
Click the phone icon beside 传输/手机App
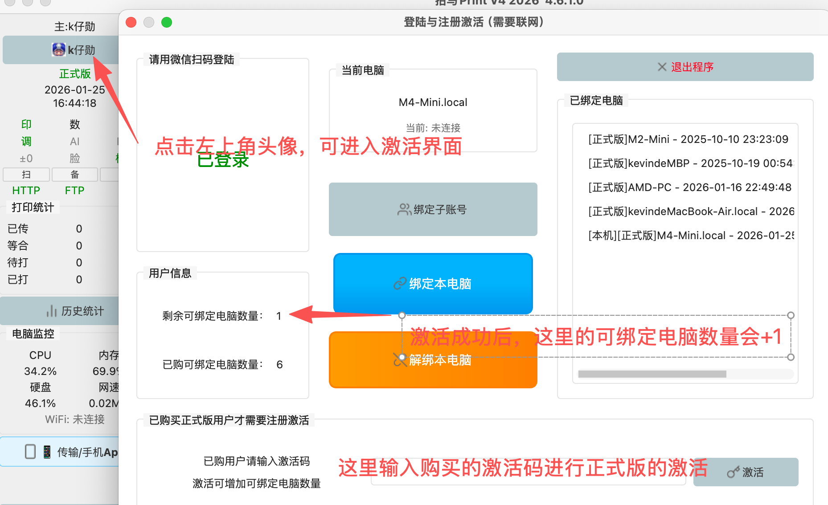47,452
